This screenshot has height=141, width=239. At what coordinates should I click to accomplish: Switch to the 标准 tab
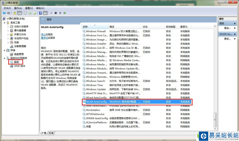pyautogui.click(x=51, y=133)
